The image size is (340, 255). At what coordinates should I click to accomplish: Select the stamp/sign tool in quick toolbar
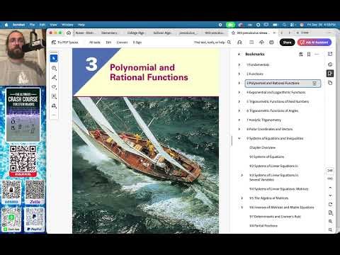(x=54, y=106)
